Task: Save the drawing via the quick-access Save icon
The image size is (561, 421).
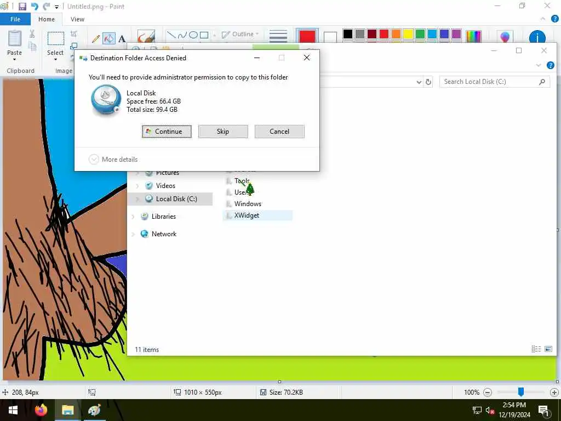Action: pos(22,7)
